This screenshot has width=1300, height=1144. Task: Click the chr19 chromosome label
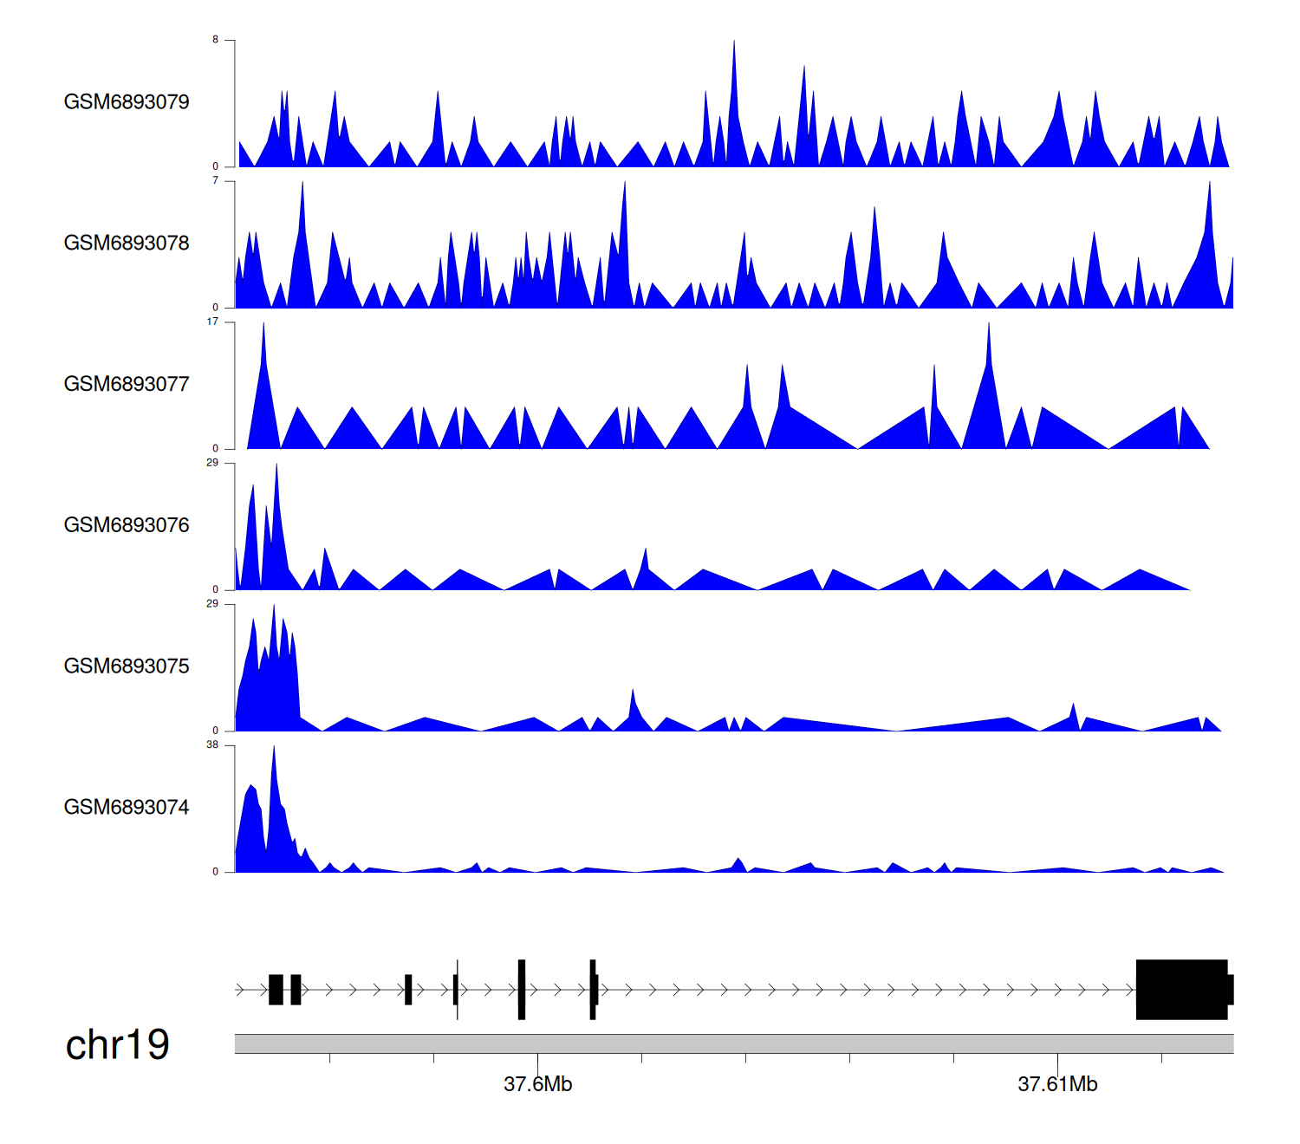click(x=117, y=1044)
